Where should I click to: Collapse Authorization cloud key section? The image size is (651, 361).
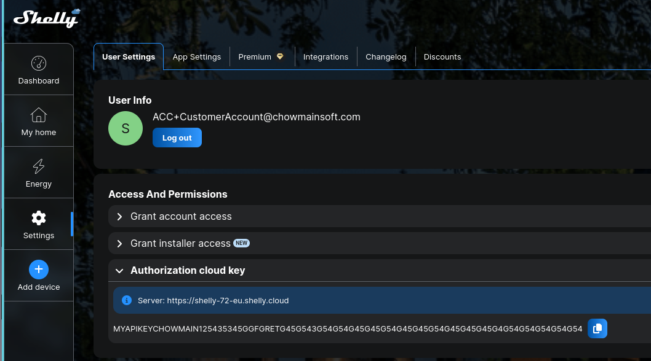(187, 271)
